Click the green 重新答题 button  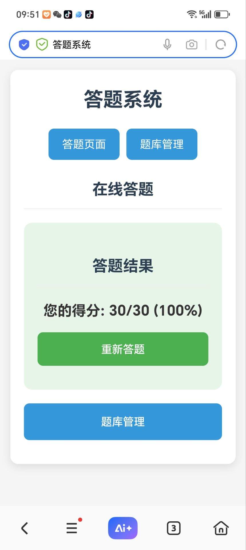[123, 349]
